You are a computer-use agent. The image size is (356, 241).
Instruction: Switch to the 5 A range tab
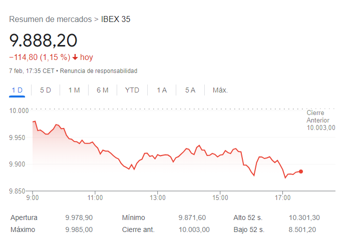pos(190,90)
